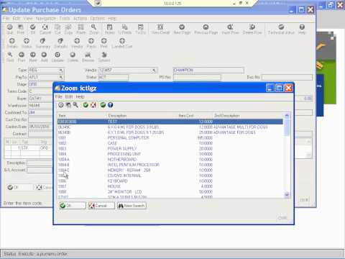
Task: Click the Update icon in third toolbar row
Action: tap(57, 55)
